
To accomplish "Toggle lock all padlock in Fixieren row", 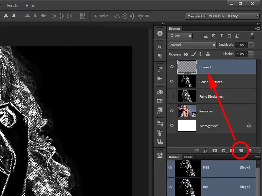I will (x=208, y=54).
